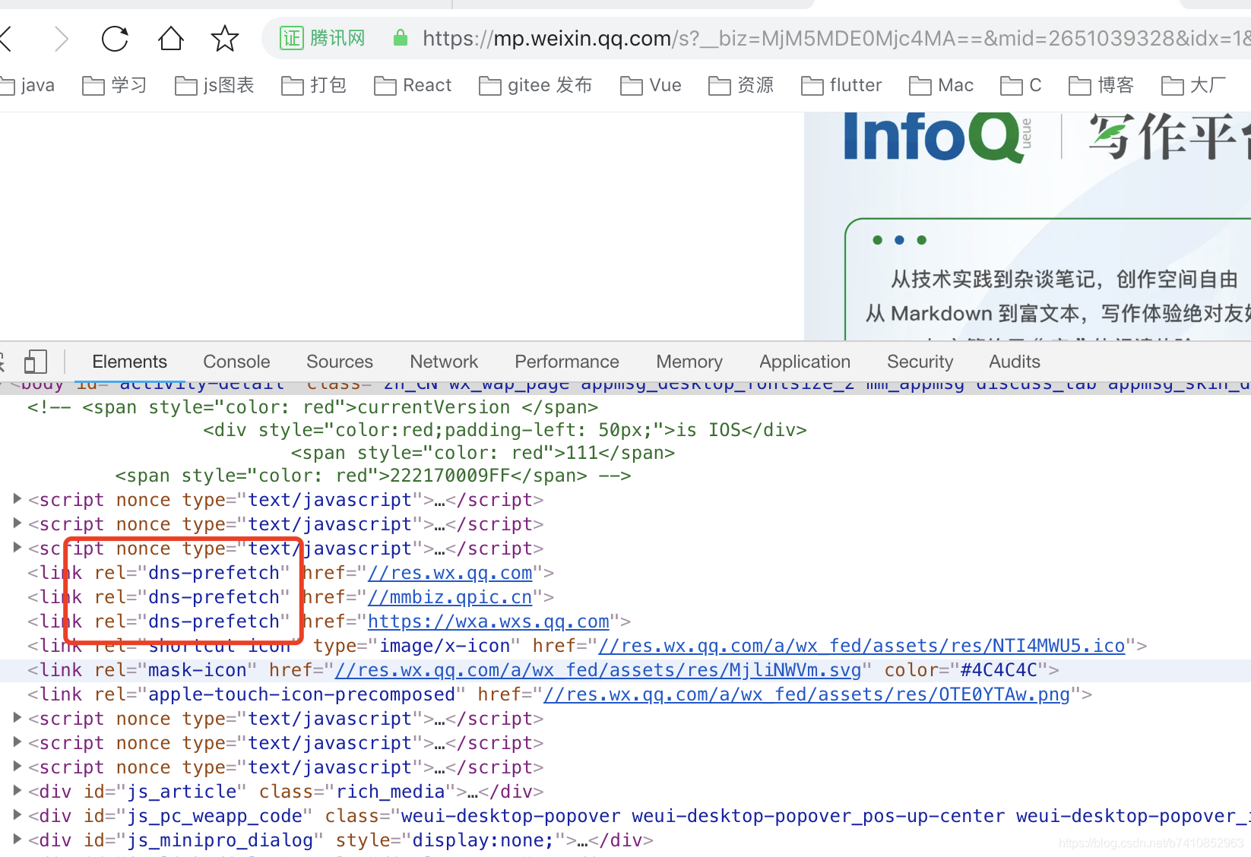Open the Vue bookmark folder
Image resolution: width=1251 pixels, height=857 pixels.
tap(651, 85)
